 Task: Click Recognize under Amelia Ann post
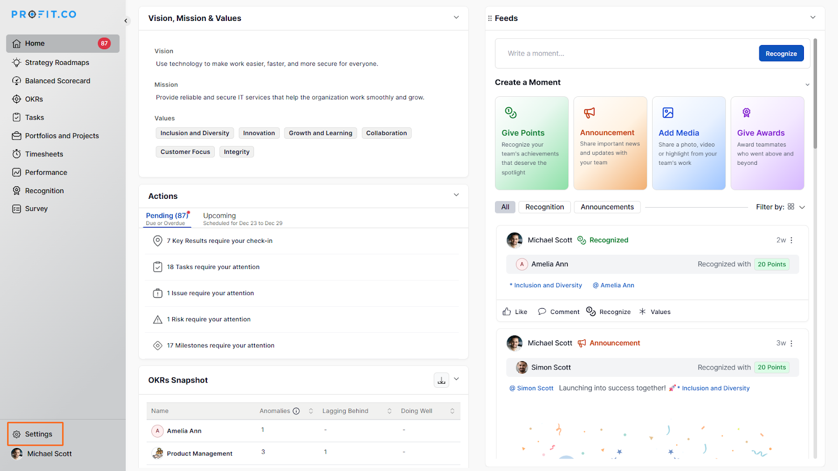[x=609, y=312]
